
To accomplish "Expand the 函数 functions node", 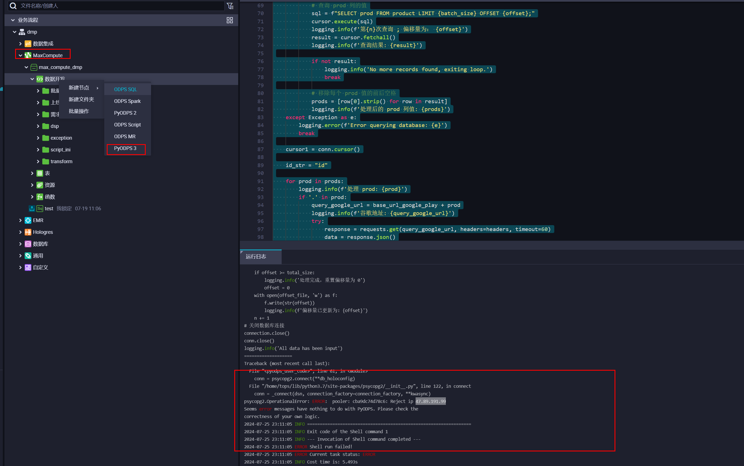I will tap(32, 197).
